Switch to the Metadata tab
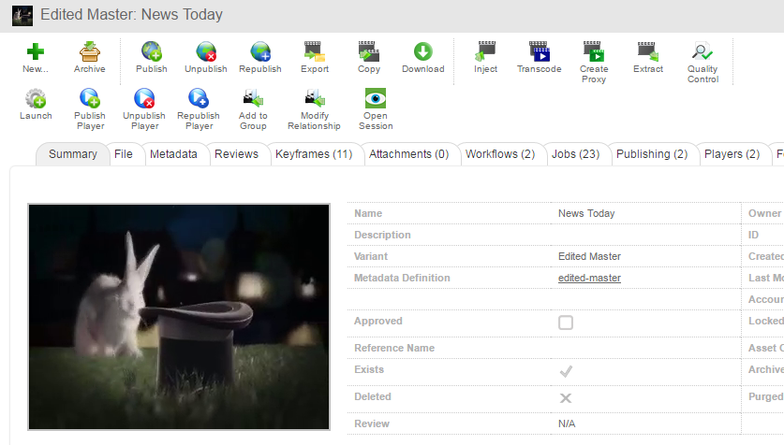 [173, 154]
